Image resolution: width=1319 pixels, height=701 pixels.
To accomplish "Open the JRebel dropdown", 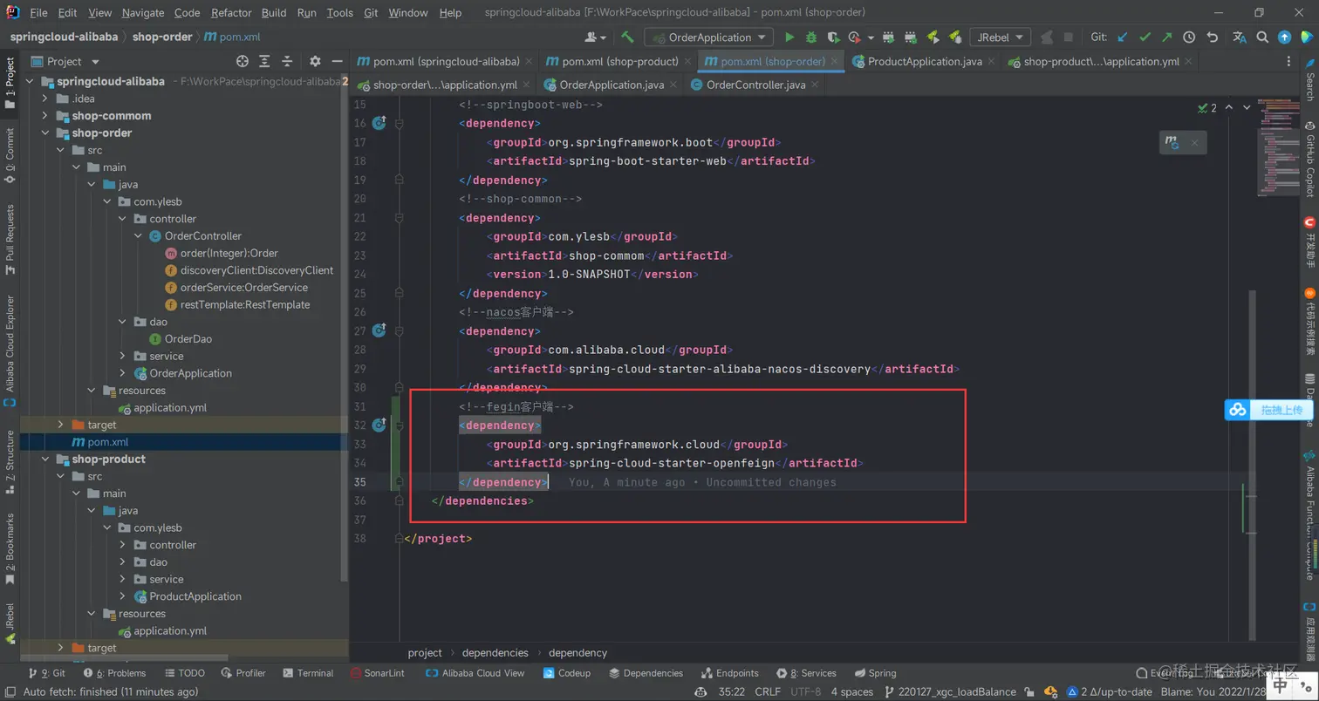I will coord(1001,37).
